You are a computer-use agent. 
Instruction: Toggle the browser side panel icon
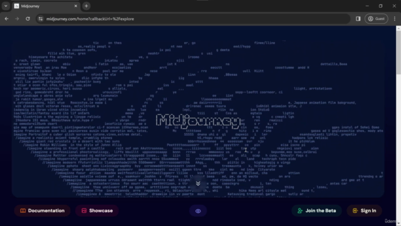358,19
